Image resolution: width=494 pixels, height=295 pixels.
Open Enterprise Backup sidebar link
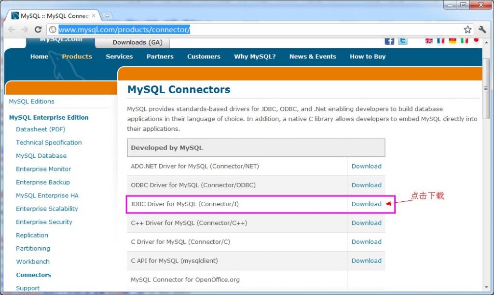click(43, 182)
